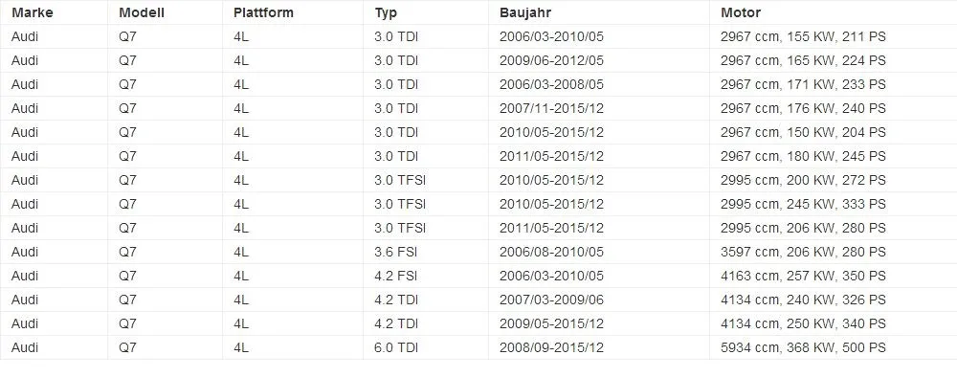The image size is (957, 378).
Task: Click the Motor column header
Action: pos(741,12)
